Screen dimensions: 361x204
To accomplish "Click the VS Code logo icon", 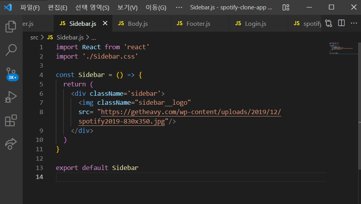I will point(8,7).
